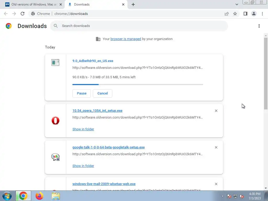Click the google-talk download source URL text
The image size is (268, 201).
tap(138, 154)
